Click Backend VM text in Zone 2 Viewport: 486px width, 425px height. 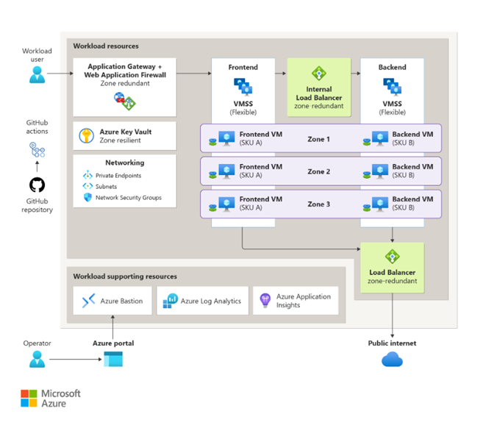point(412,167)
